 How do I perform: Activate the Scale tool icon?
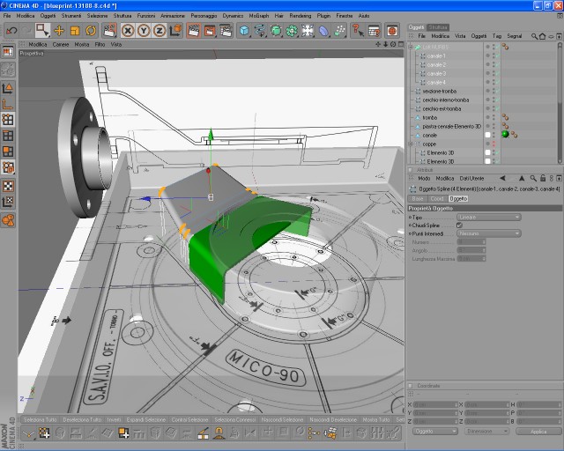click(x=75, y=31)
